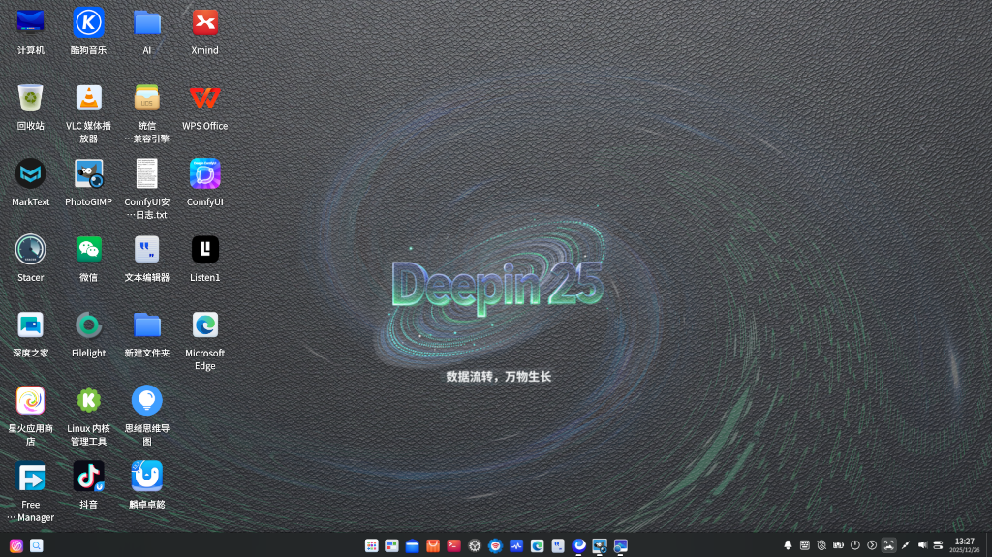Open the pen-shaped tray icon

[x=906, y=545]
